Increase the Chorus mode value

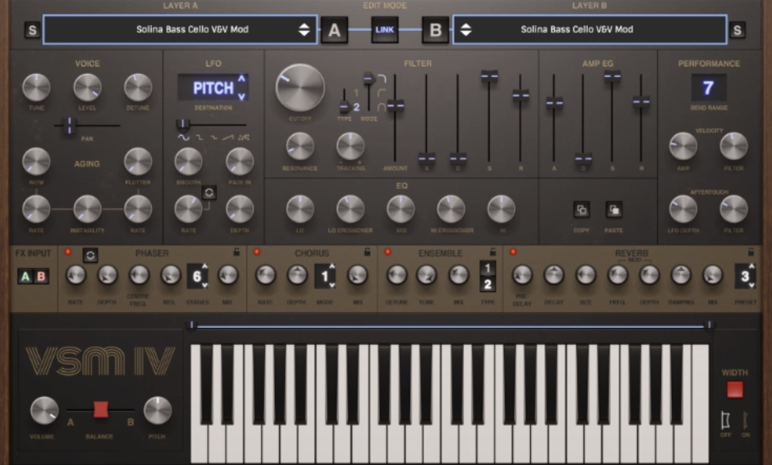332,266
